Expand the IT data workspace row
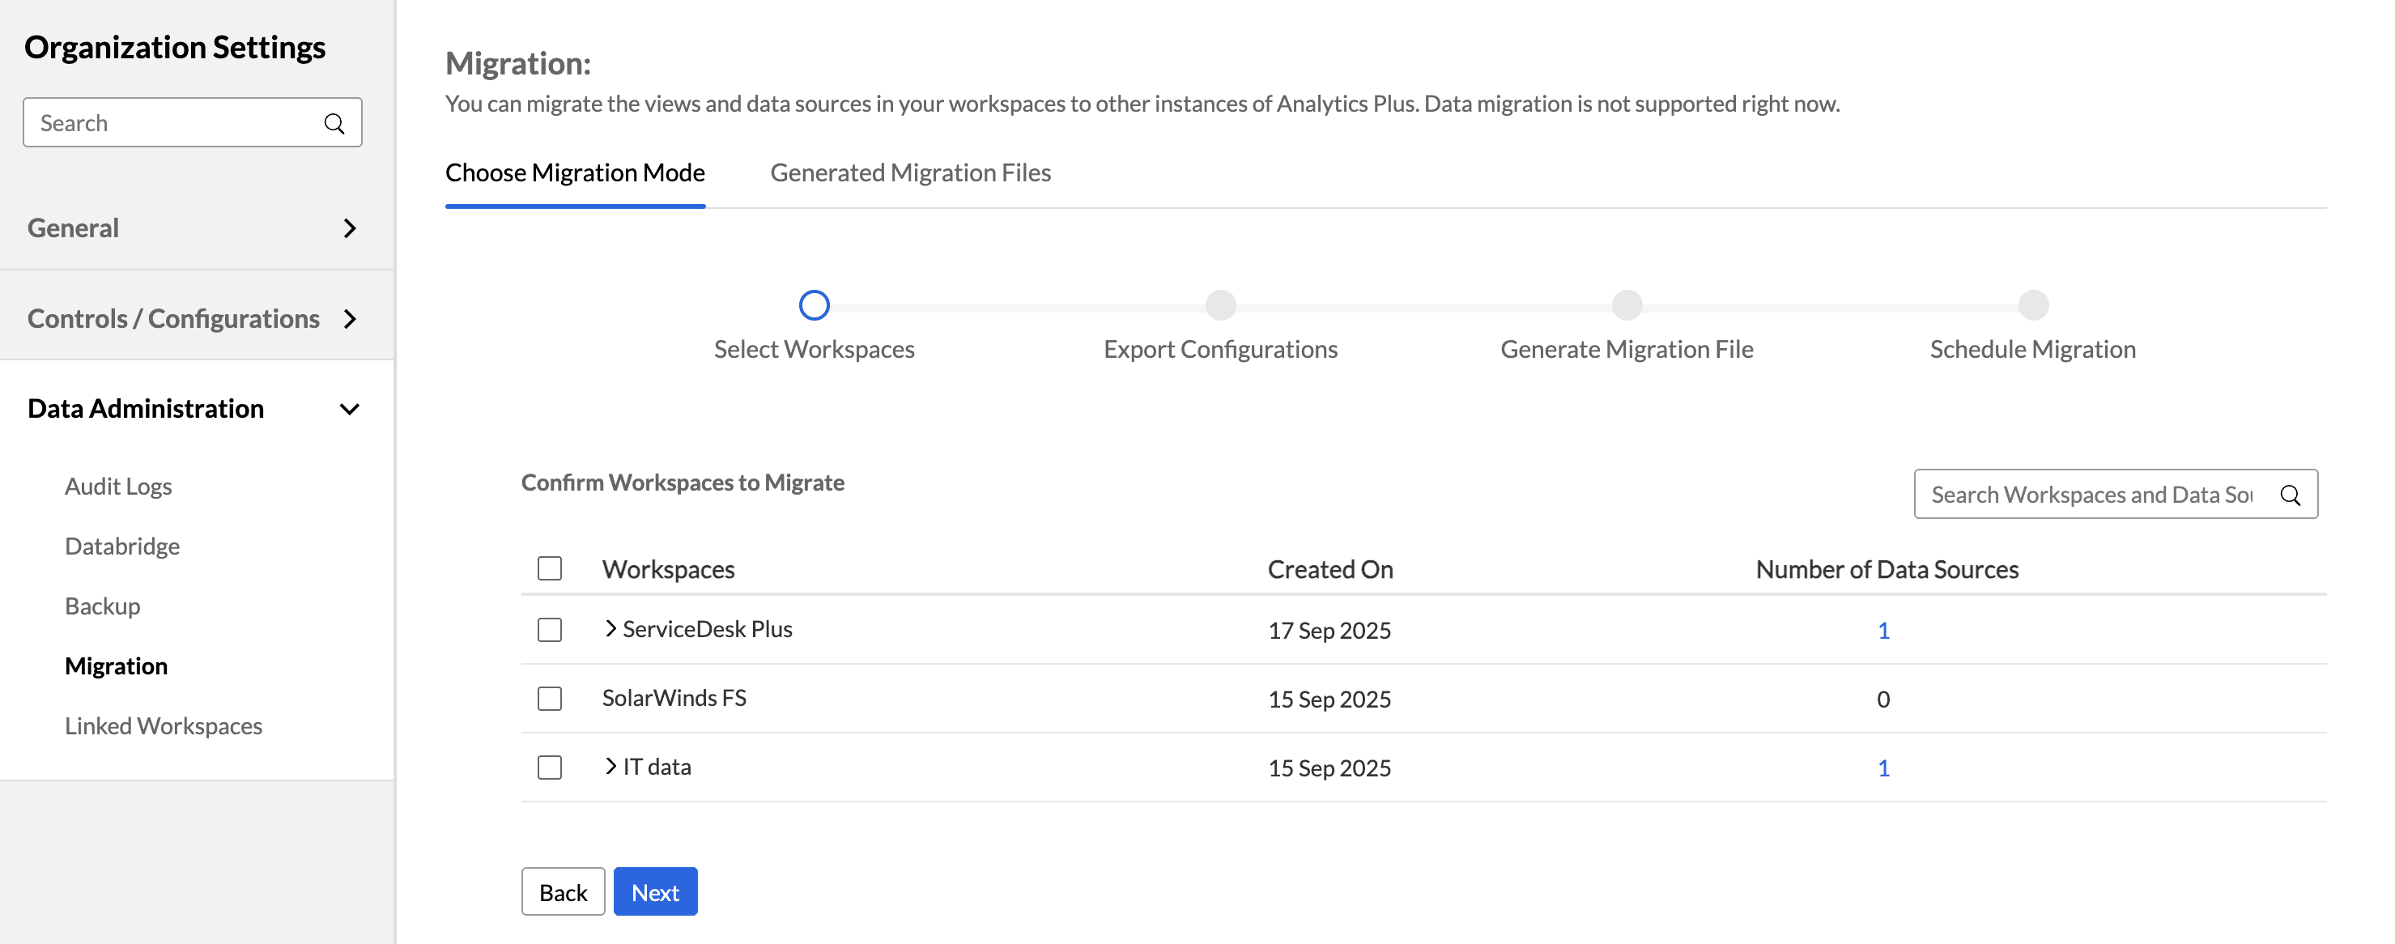 tap(610, 767)
